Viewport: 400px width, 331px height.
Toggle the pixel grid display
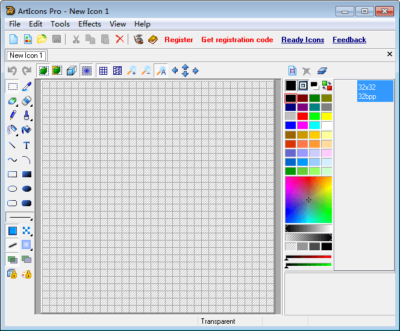coord(103,71)
